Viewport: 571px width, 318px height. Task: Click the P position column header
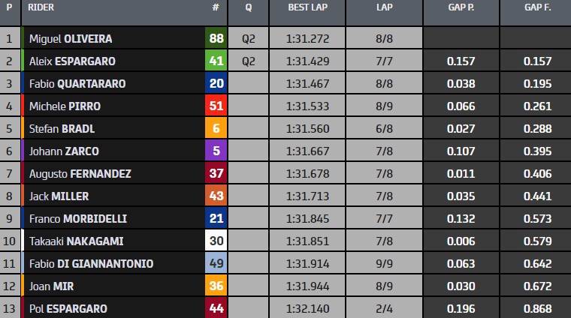point(9,7)
